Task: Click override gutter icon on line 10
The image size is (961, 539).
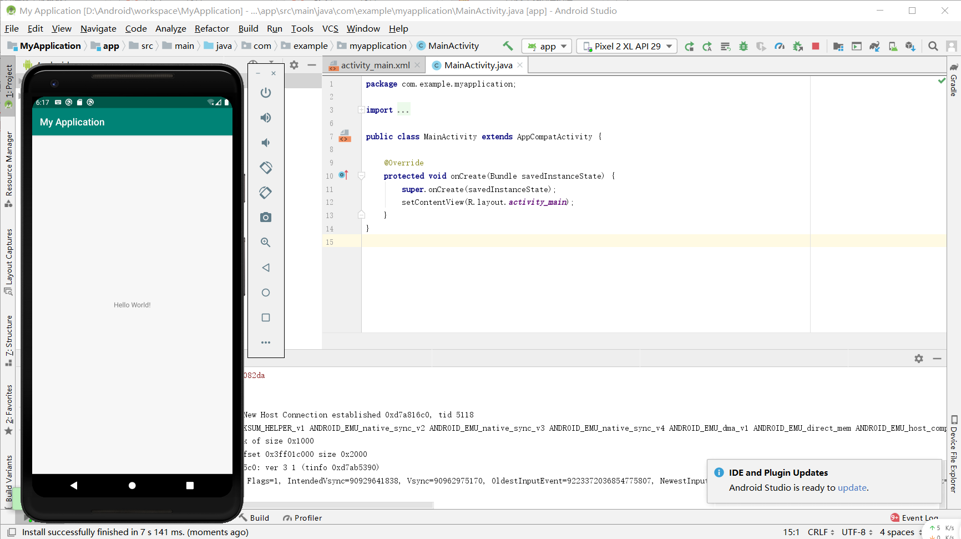Action: coord(343,175)
